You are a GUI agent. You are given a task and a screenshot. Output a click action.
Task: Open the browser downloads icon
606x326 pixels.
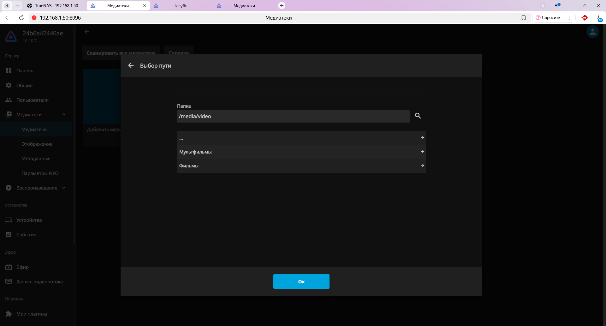click(x=598, y=18)
